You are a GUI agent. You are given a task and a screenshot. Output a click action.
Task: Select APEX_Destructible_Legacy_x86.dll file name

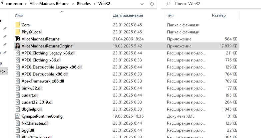tap(52, 67)
